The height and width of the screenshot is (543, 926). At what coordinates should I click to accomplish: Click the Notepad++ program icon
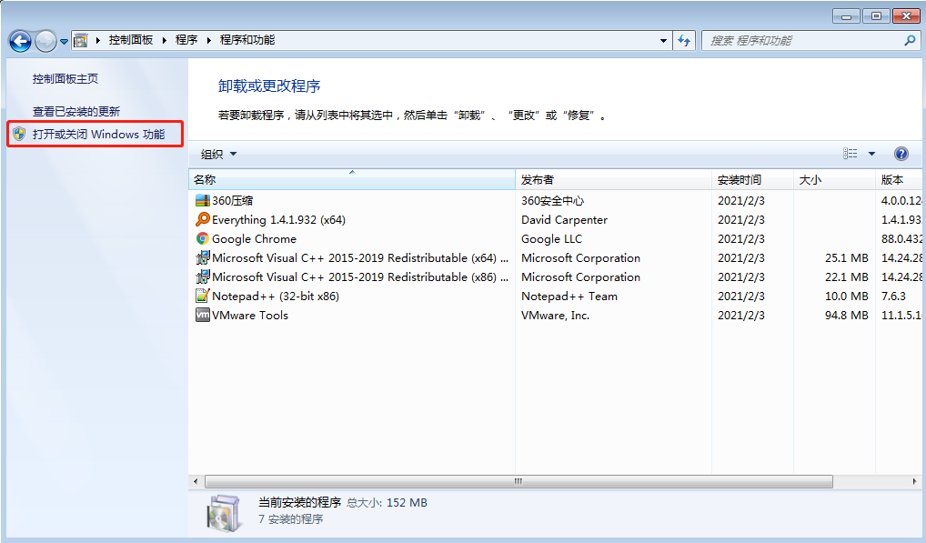203,296
